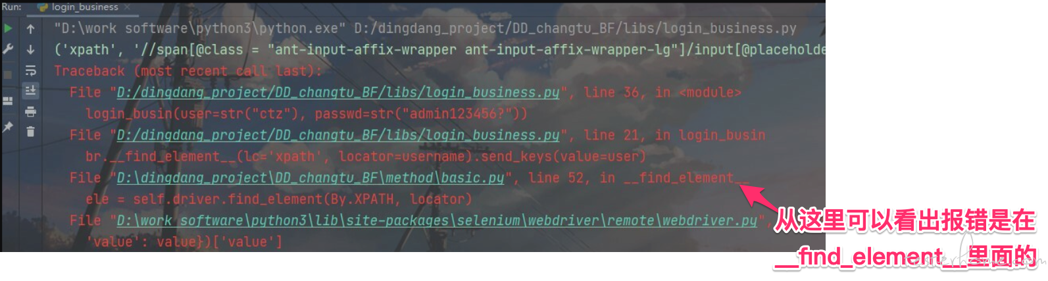Open login_business.py link at line 36
This screenshot has width=1048, height=281.
[338, 92]
